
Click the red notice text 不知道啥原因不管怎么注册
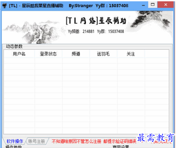pos(76,141)
